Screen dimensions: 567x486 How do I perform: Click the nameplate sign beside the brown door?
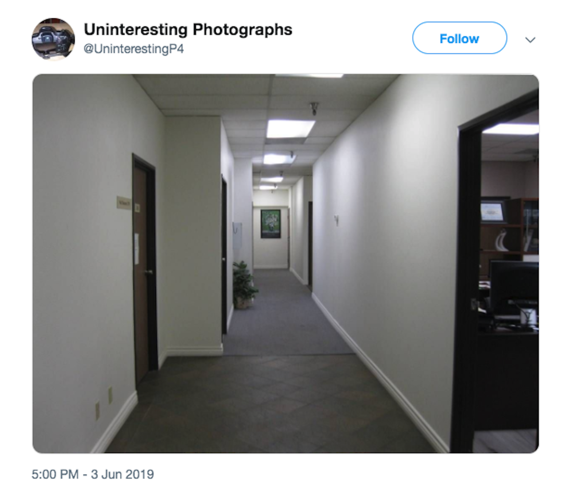click(124, 202)
